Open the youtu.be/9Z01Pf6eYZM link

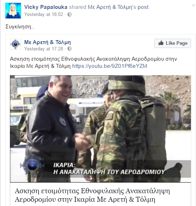(x=110, y=66)
